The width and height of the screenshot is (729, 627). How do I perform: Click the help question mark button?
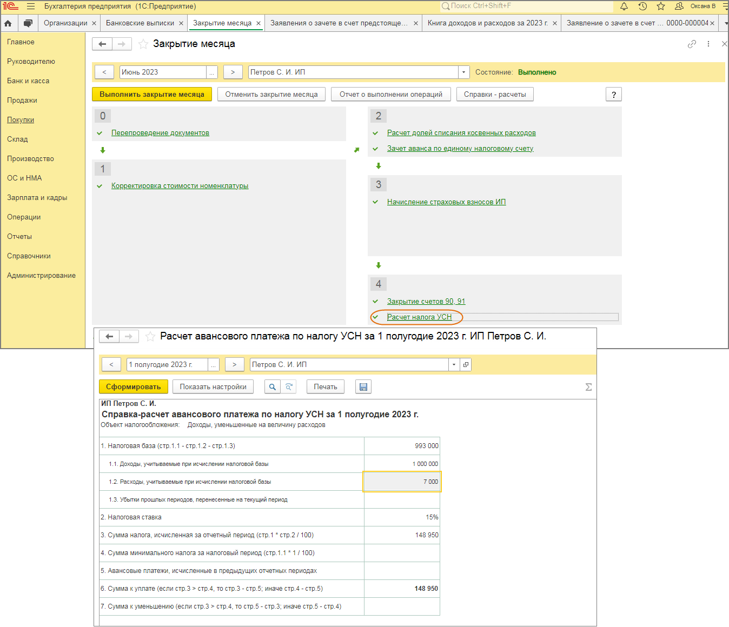coord(614,94)
